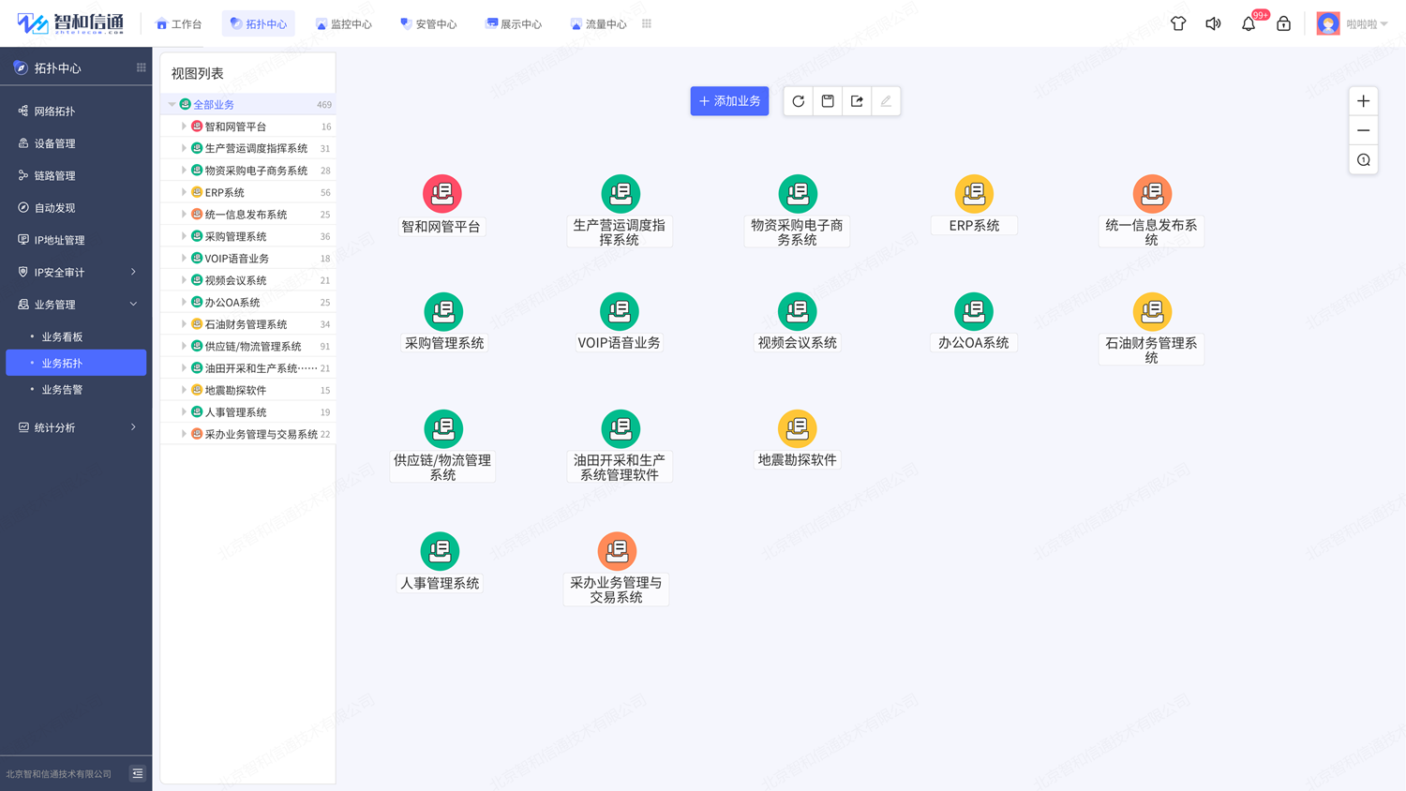Select 石油财务管理系统 row in view list
The height and width of the screenshot is (791, 1406).
[248, 324]
